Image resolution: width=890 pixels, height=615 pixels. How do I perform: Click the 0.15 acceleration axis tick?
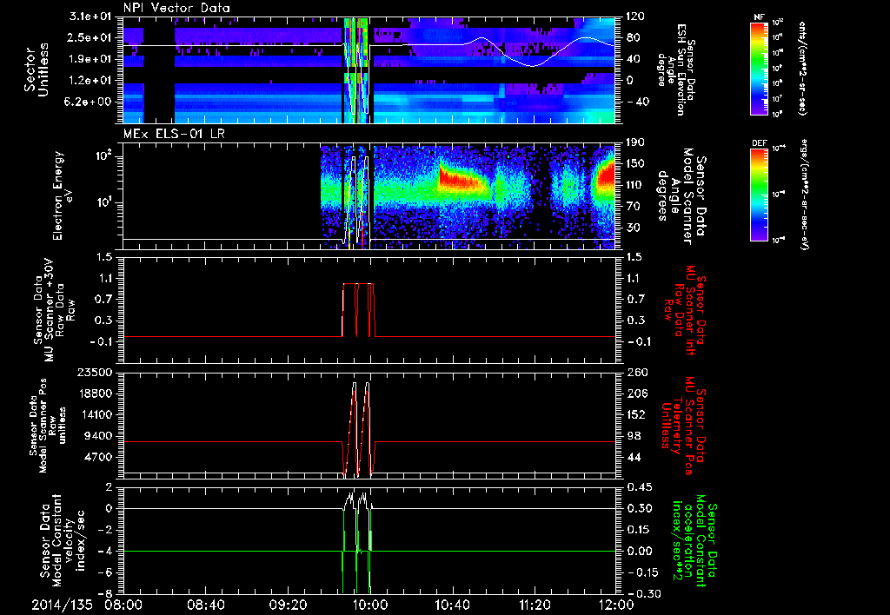tap(639, 530)
